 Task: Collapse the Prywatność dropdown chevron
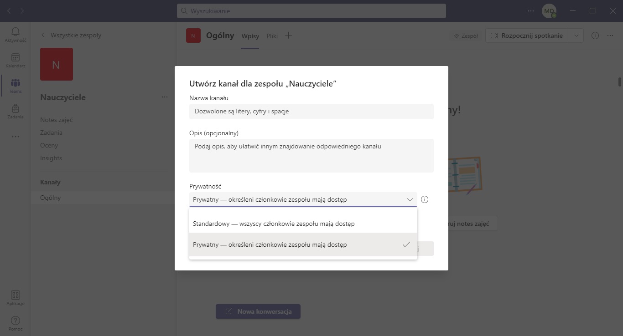[x=410, y=199]
